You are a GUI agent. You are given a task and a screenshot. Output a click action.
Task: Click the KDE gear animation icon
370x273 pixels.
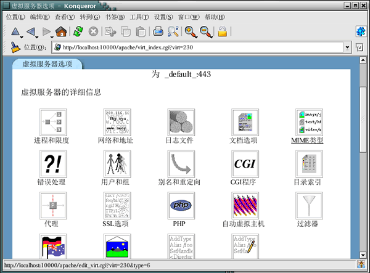click(x=361, y=31)
